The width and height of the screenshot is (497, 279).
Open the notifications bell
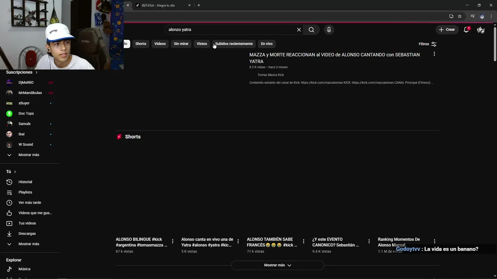tap(467, 29)
